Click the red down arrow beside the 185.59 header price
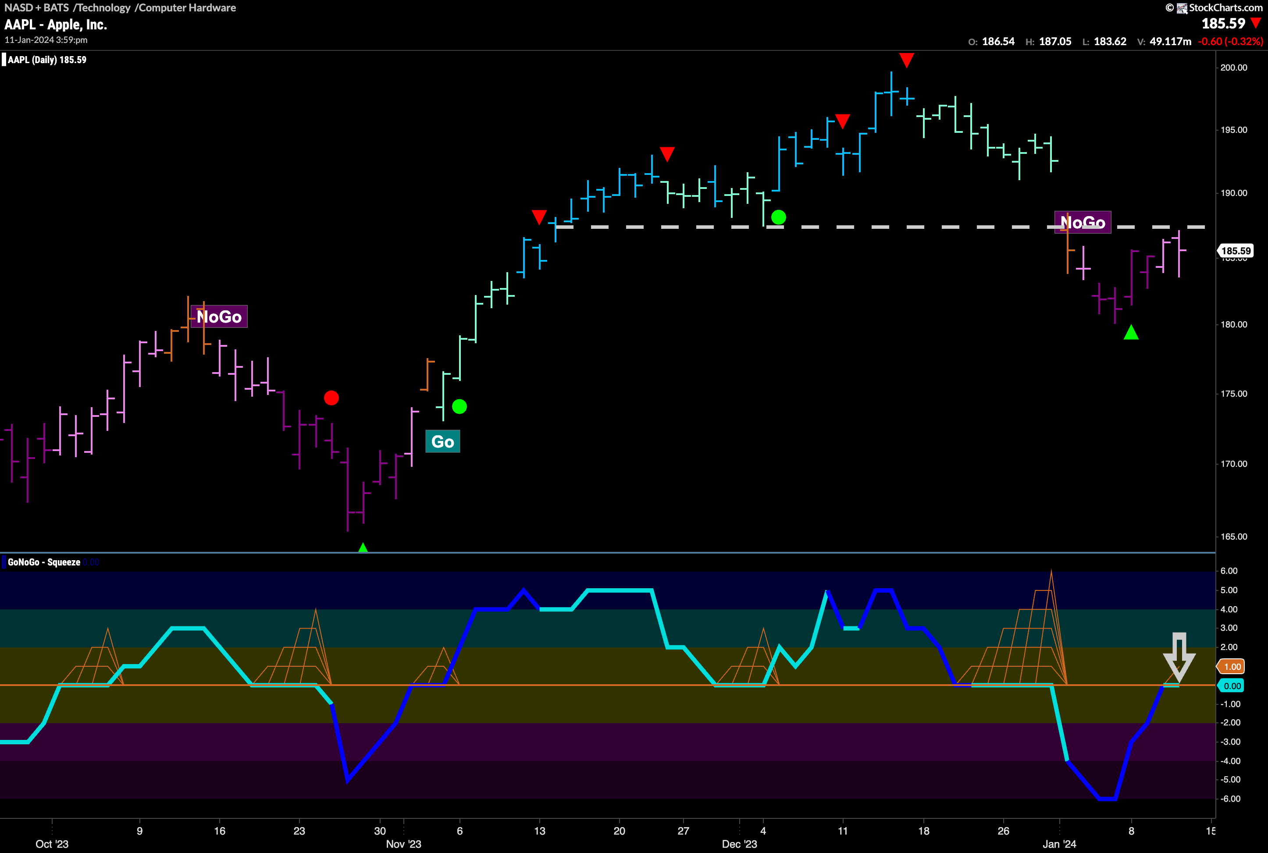The width and height of the screenshot is (1268, 853). pyautogui.click(x=1255, y=23)
